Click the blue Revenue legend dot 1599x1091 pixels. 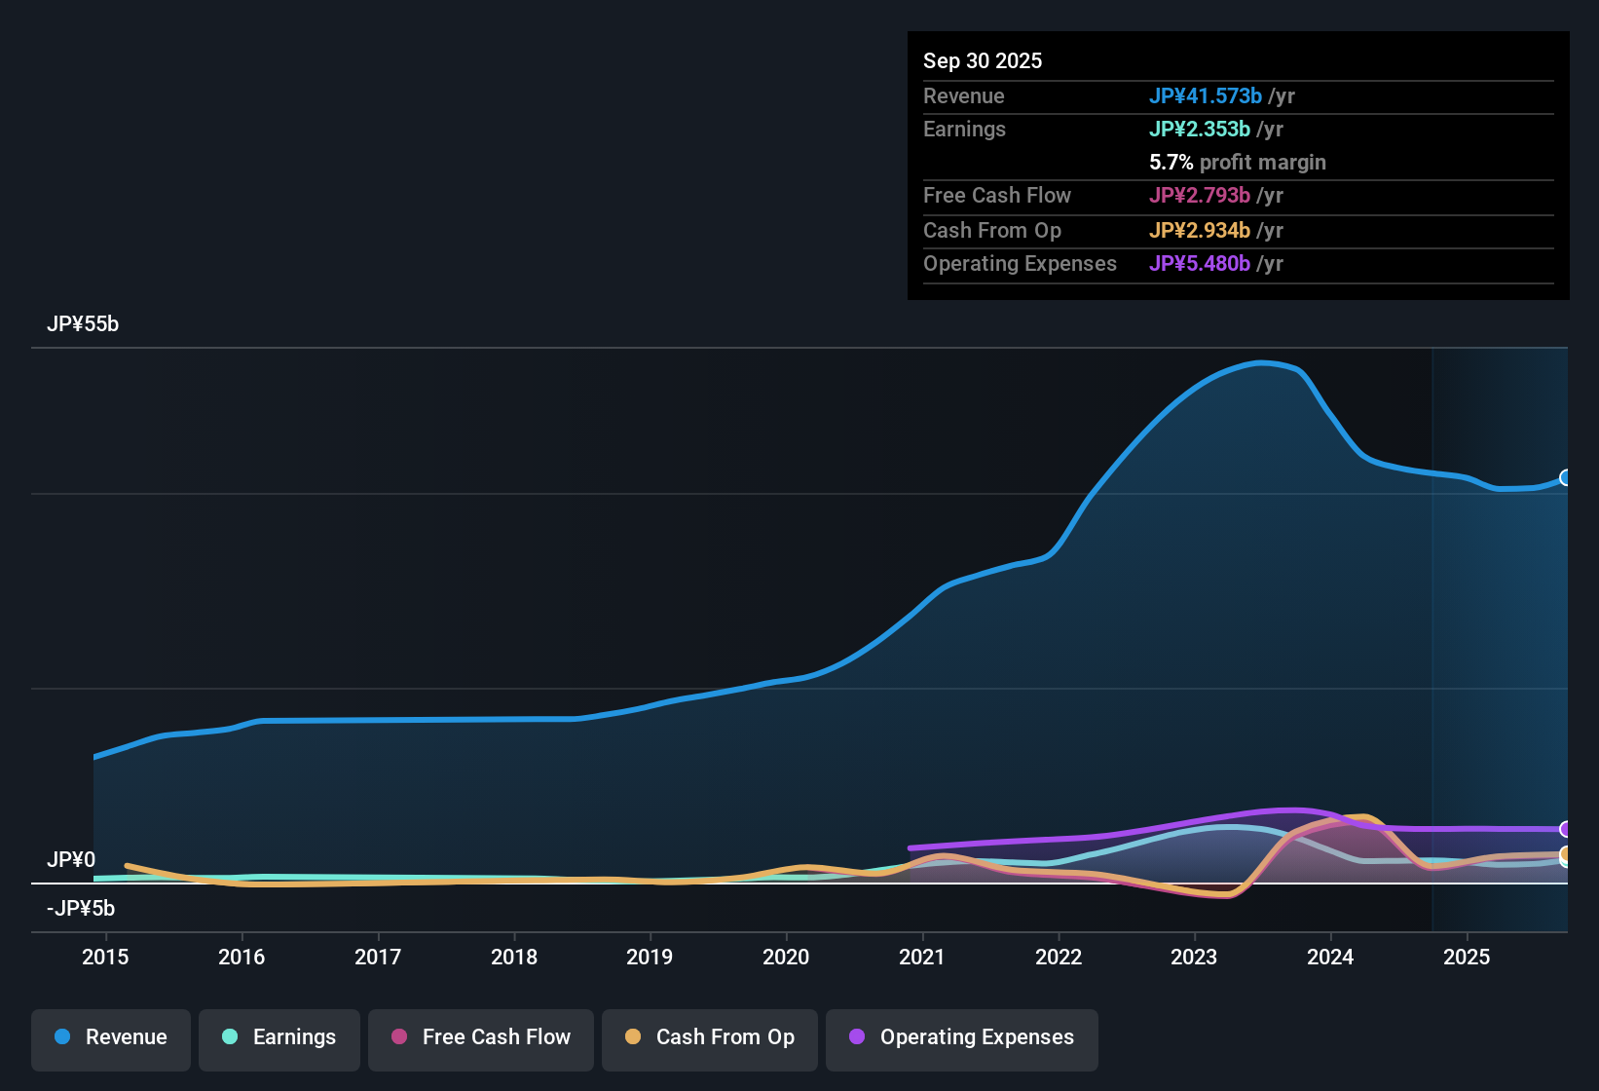click(x=61, y=1037)
